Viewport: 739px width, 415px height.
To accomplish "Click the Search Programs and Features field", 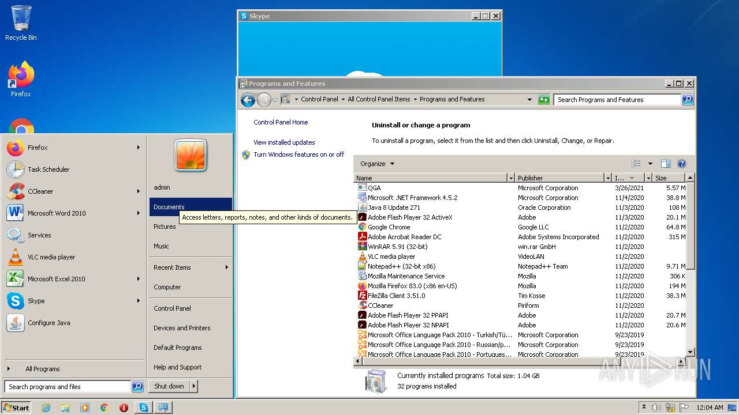I will tap(617, 100).
